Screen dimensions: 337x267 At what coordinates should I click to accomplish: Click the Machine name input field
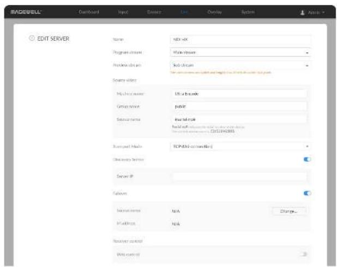click(239, 94)
